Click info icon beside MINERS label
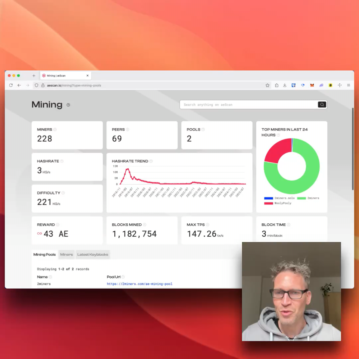Screen dimensions: 359x359 [55, 129]
